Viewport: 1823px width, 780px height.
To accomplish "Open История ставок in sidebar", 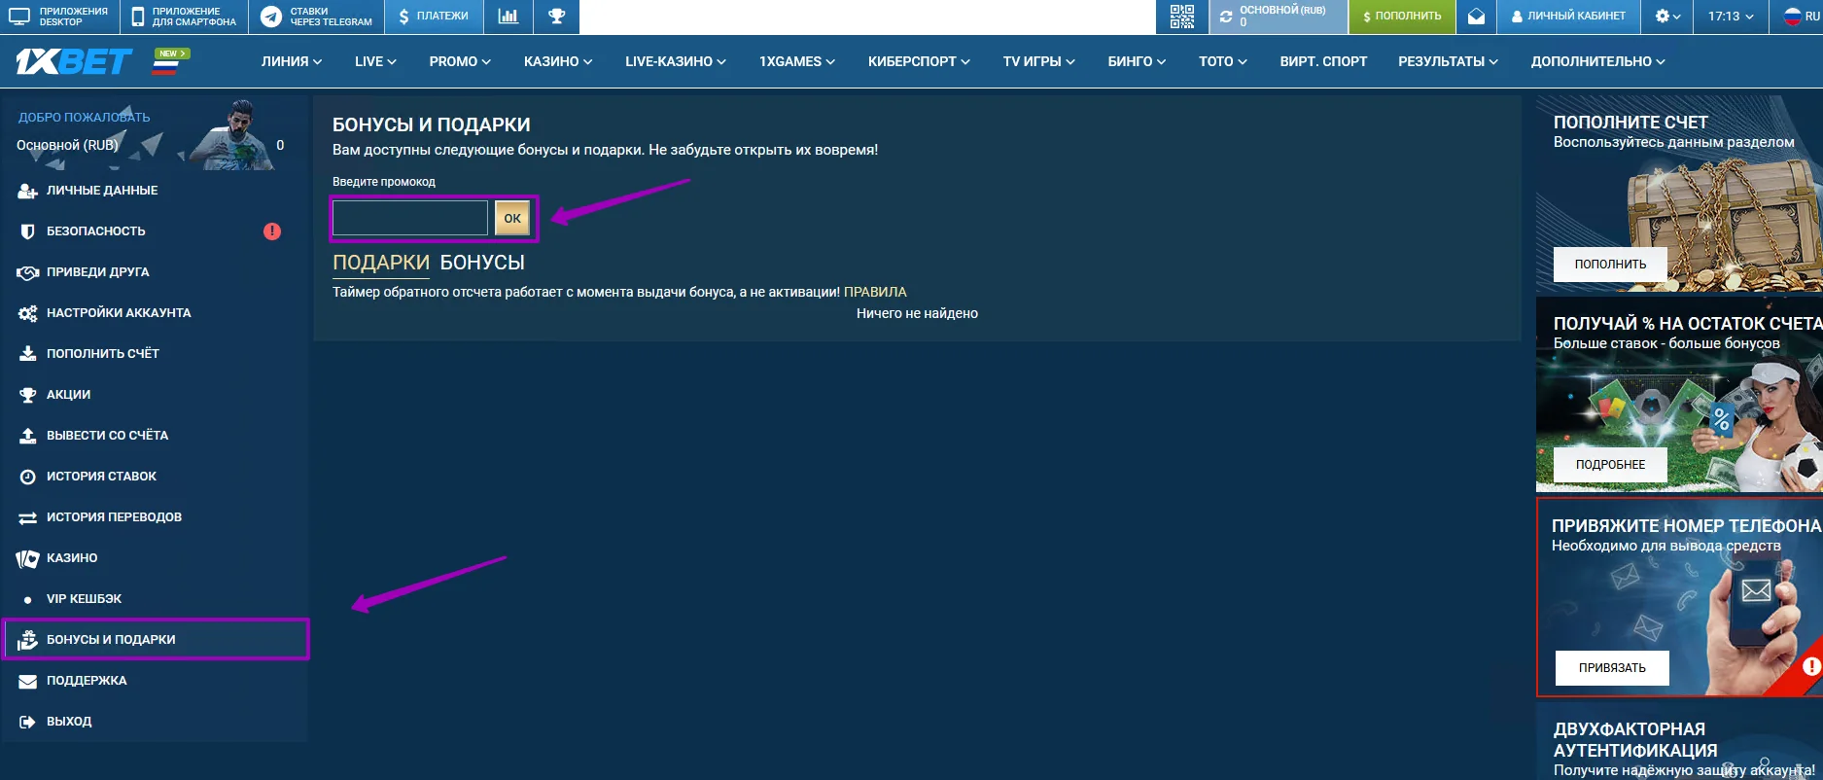I will click(x=155, y=477).
